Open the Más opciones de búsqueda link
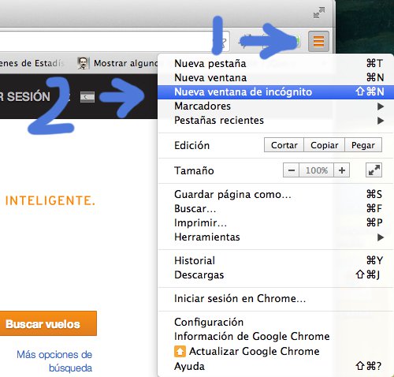The width and height of the screenshot is (394, 377). [x=54, y=361]
